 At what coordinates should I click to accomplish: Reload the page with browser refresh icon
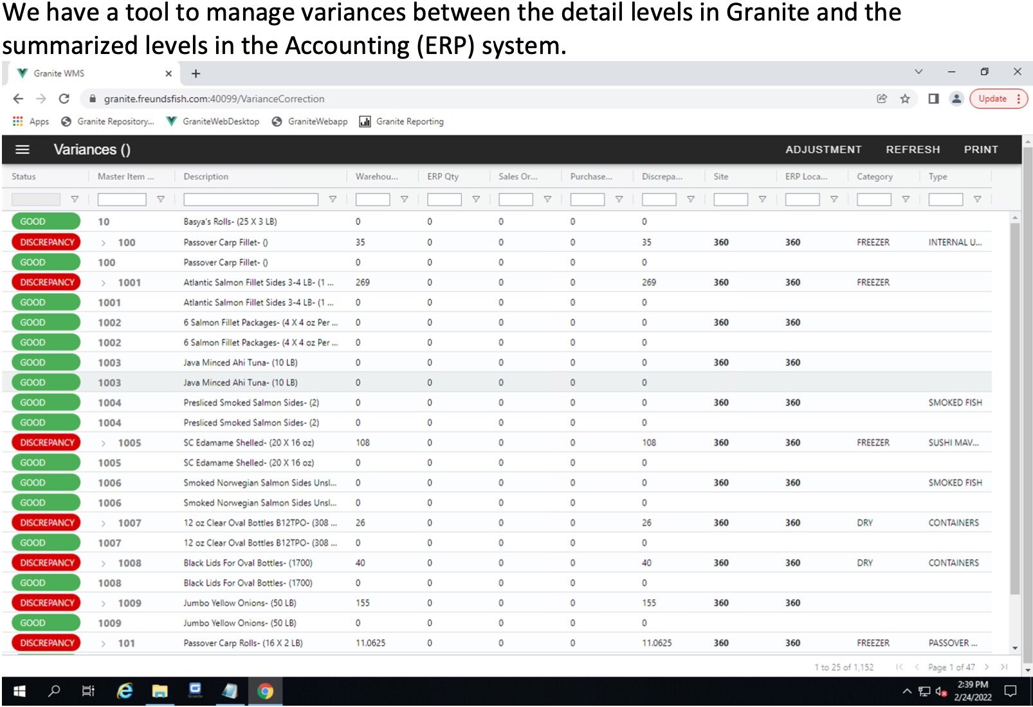coord(64,99)
